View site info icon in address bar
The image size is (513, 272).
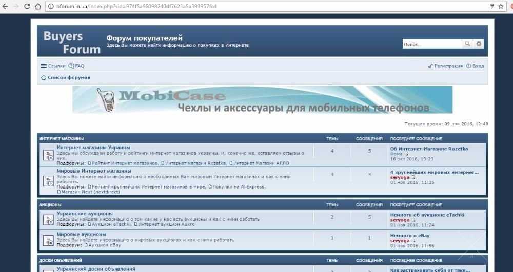[51, 6]
